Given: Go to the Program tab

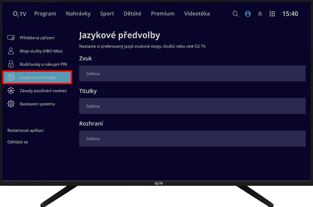Looking at the screenshot, I should [45, 14].
